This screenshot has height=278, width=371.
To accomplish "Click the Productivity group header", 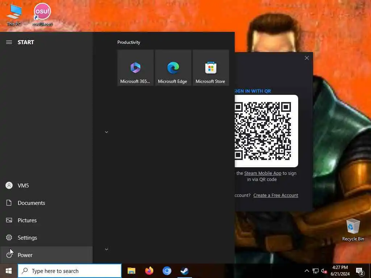I will (x=129, y=42).
